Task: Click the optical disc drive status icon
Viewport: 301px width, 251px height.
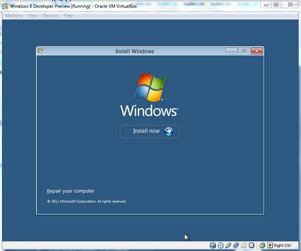Action: tap(220, 245)
